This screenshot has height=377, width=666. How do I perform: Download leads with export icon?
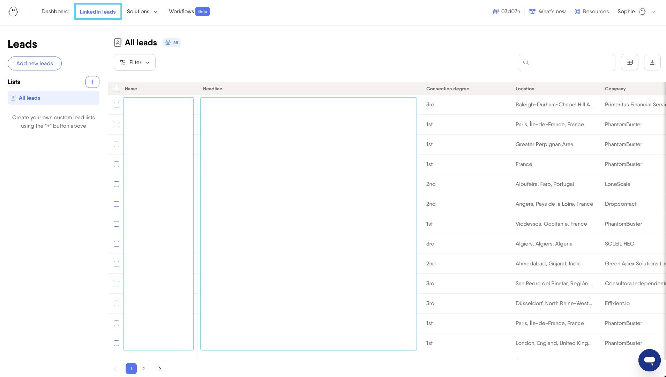point(652,62)
